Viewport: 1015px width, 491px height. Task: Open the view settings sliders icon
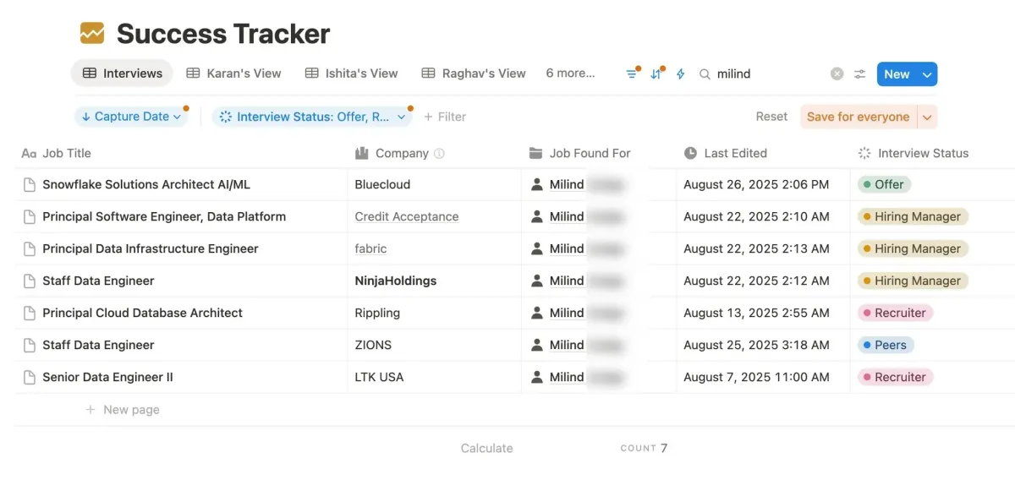[x=859, y=74]
